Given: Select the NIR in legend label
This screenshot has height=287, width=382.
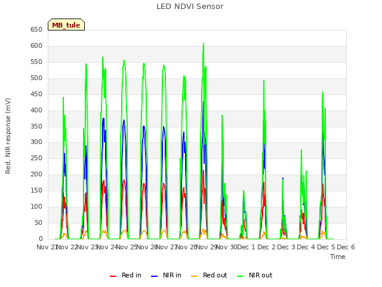Looking at the screenshot, I should pyautogui.click(x=172, y=275).
